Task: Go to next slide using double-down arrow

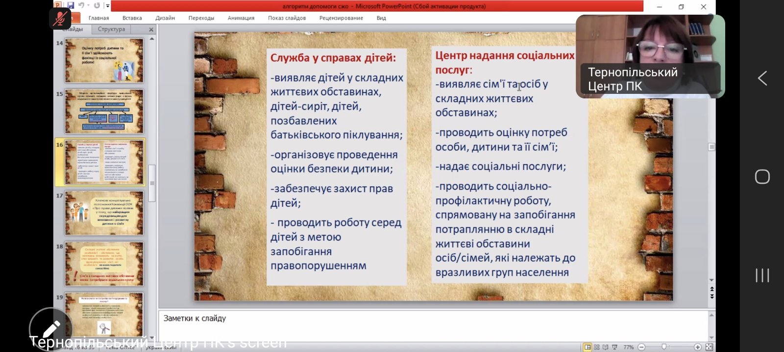Action: tap(711, 297)
